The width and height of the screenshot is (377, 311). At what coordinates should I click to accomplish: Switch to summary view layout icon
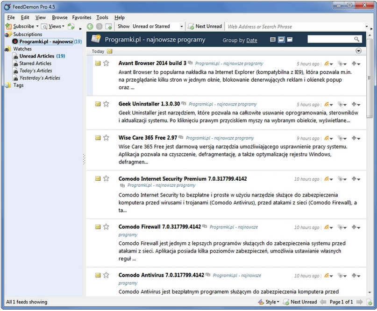click(281, 39)
